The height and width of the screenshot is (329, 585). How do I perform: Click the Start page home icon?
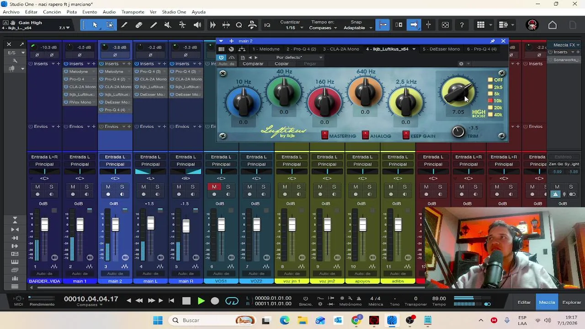pos(553,25)
